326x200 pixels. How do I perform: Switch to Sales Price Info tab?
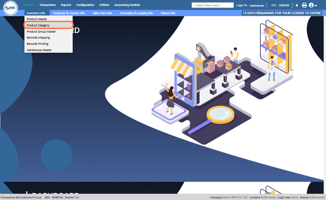(x=102, y=13)
